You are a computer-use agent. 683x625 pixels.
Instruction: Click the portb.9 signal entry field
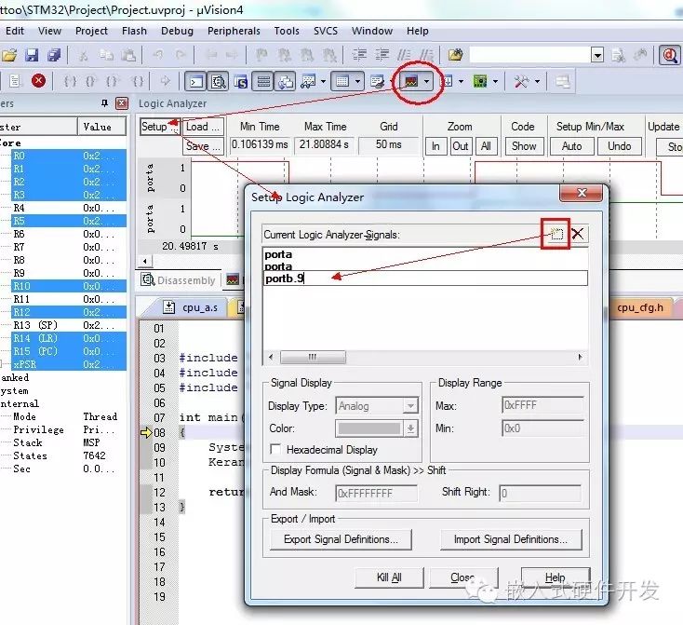[425, 279]
